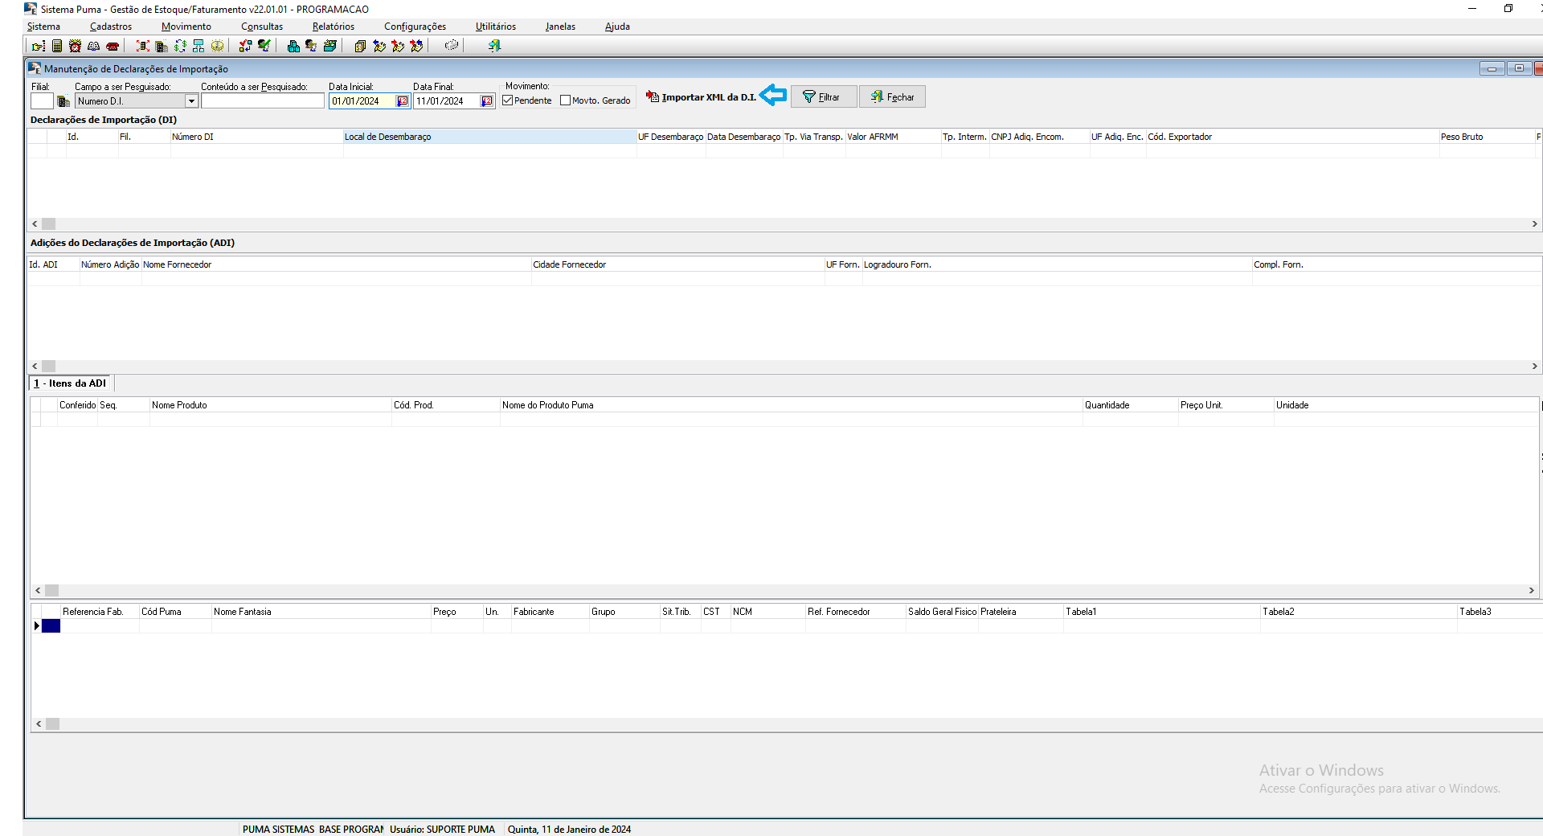Open the Ajuda menu
The width and height of the screenshot is (1543, 836).
click(x=617, y=27)
